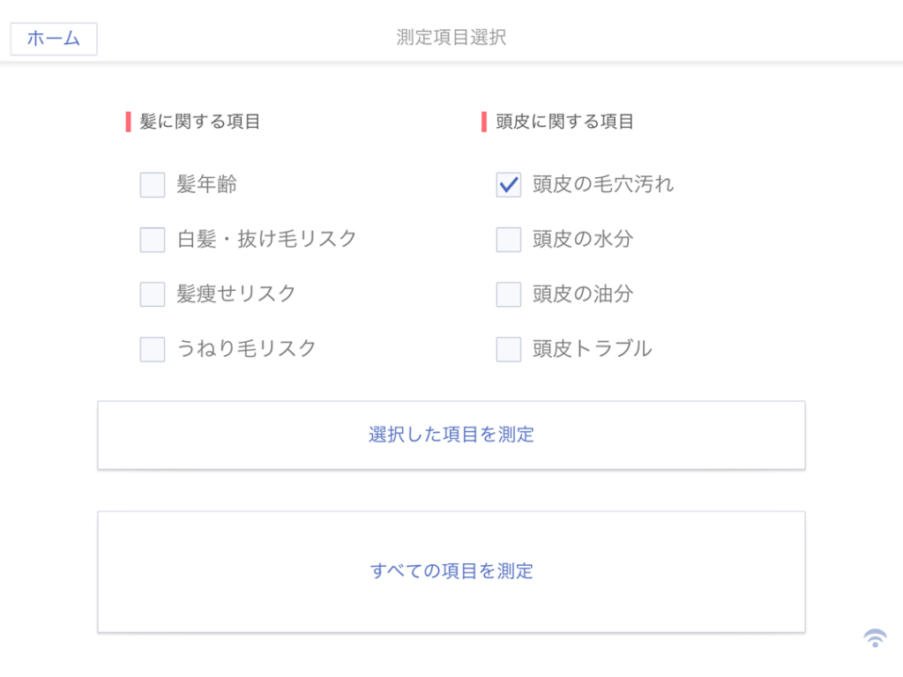Uncheck the 頭皮の毛穴汚れ checkbox
This screenshot has height=677, width=903.
509,185
